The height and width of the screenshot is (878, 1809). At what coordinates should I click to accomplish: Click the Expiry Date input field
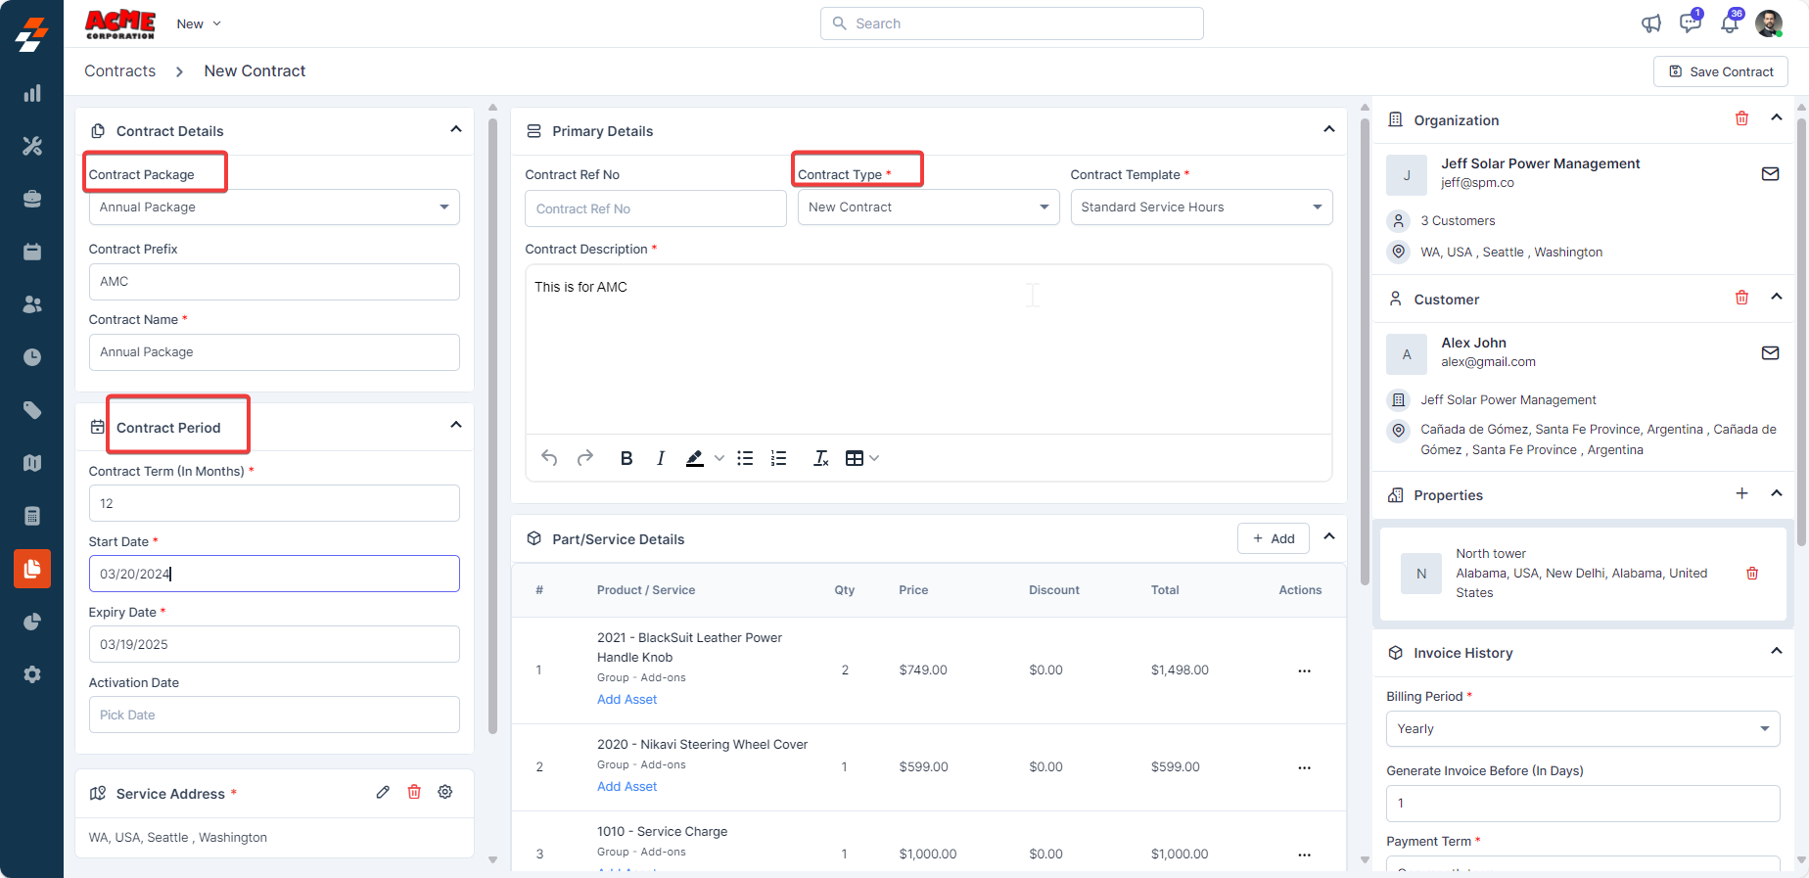(274, 644)
